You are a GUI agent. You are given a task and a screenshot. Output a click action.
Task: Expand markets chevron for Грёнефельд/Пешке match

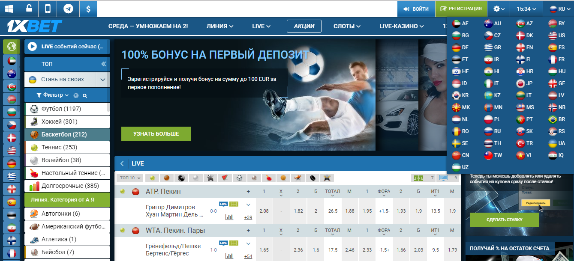point(248,243)
